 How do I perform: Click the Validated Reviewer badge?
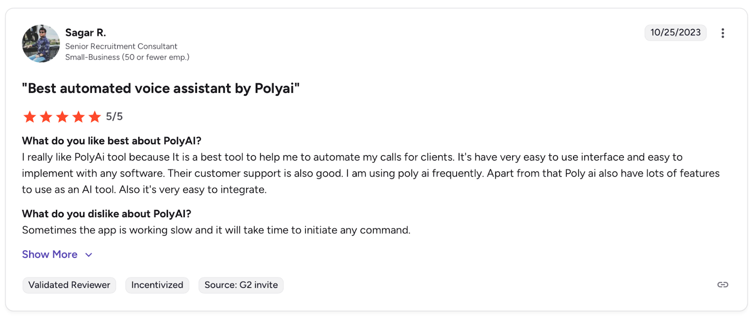[69, 285]
